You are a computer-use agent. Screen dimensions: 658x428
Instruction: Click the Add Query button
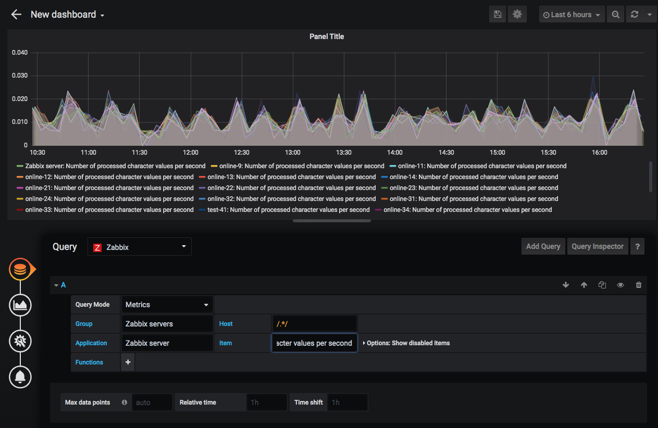[543, 246]
